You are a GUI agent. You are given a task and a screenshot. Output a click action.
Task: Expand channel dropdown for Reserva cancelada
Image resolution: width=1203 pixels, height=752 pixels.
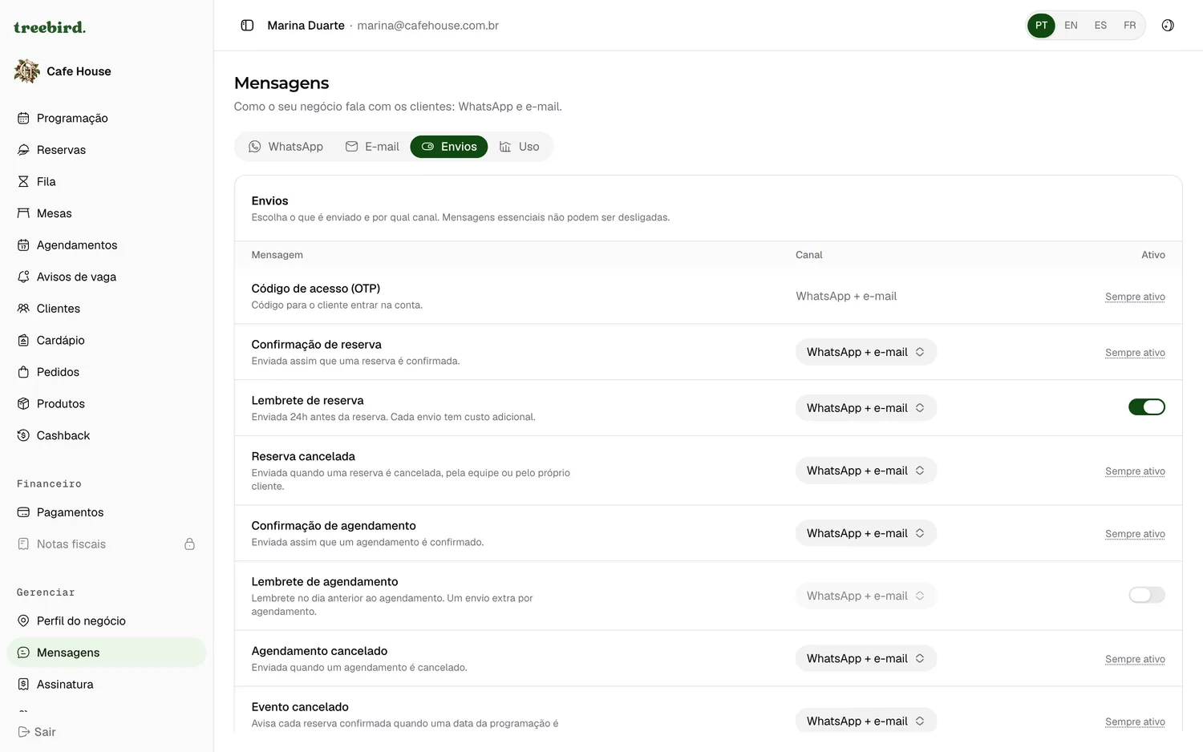866,471
